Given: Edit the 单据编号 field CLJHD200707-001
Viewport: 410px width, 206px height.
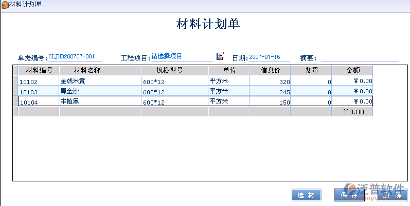Looking at the screenshot, I should 75,57.
